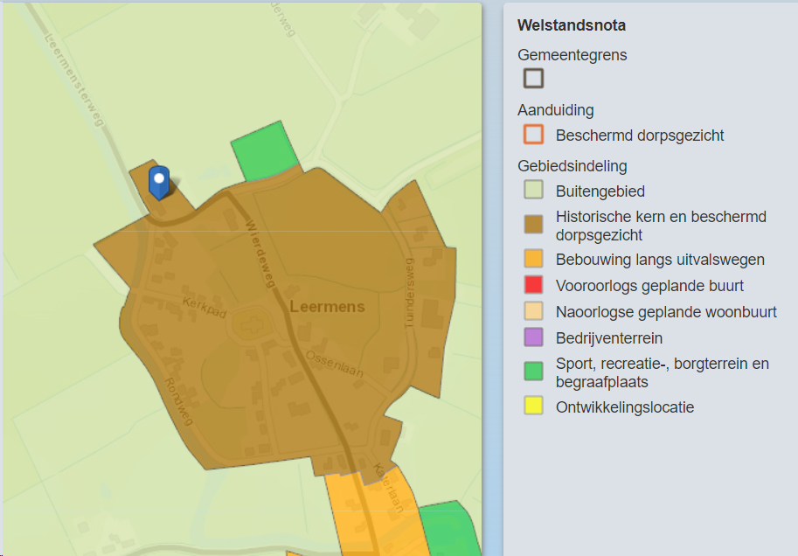The width and height of the screenshot is (798, 556).
Task: Select the Historische kern brown legend swatch
Action: 533,225
